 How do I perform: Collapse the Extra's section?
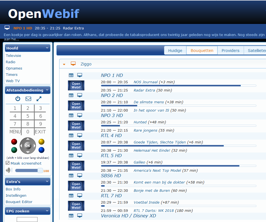click(47, 182)
